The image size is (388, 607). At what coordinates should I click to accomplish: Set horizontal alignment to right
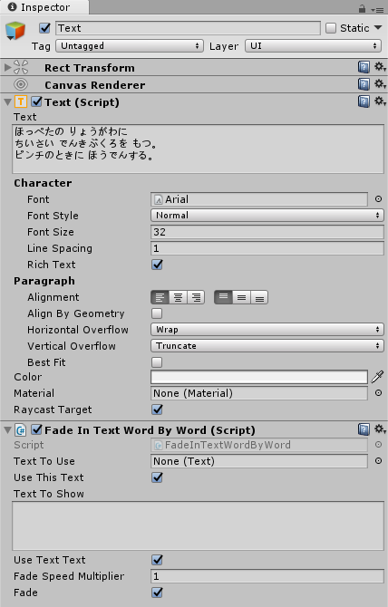[196, 297]
